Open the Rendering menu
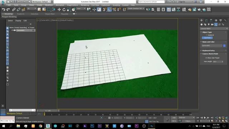This screenshot has height=129, width=229. coord(85,5)
